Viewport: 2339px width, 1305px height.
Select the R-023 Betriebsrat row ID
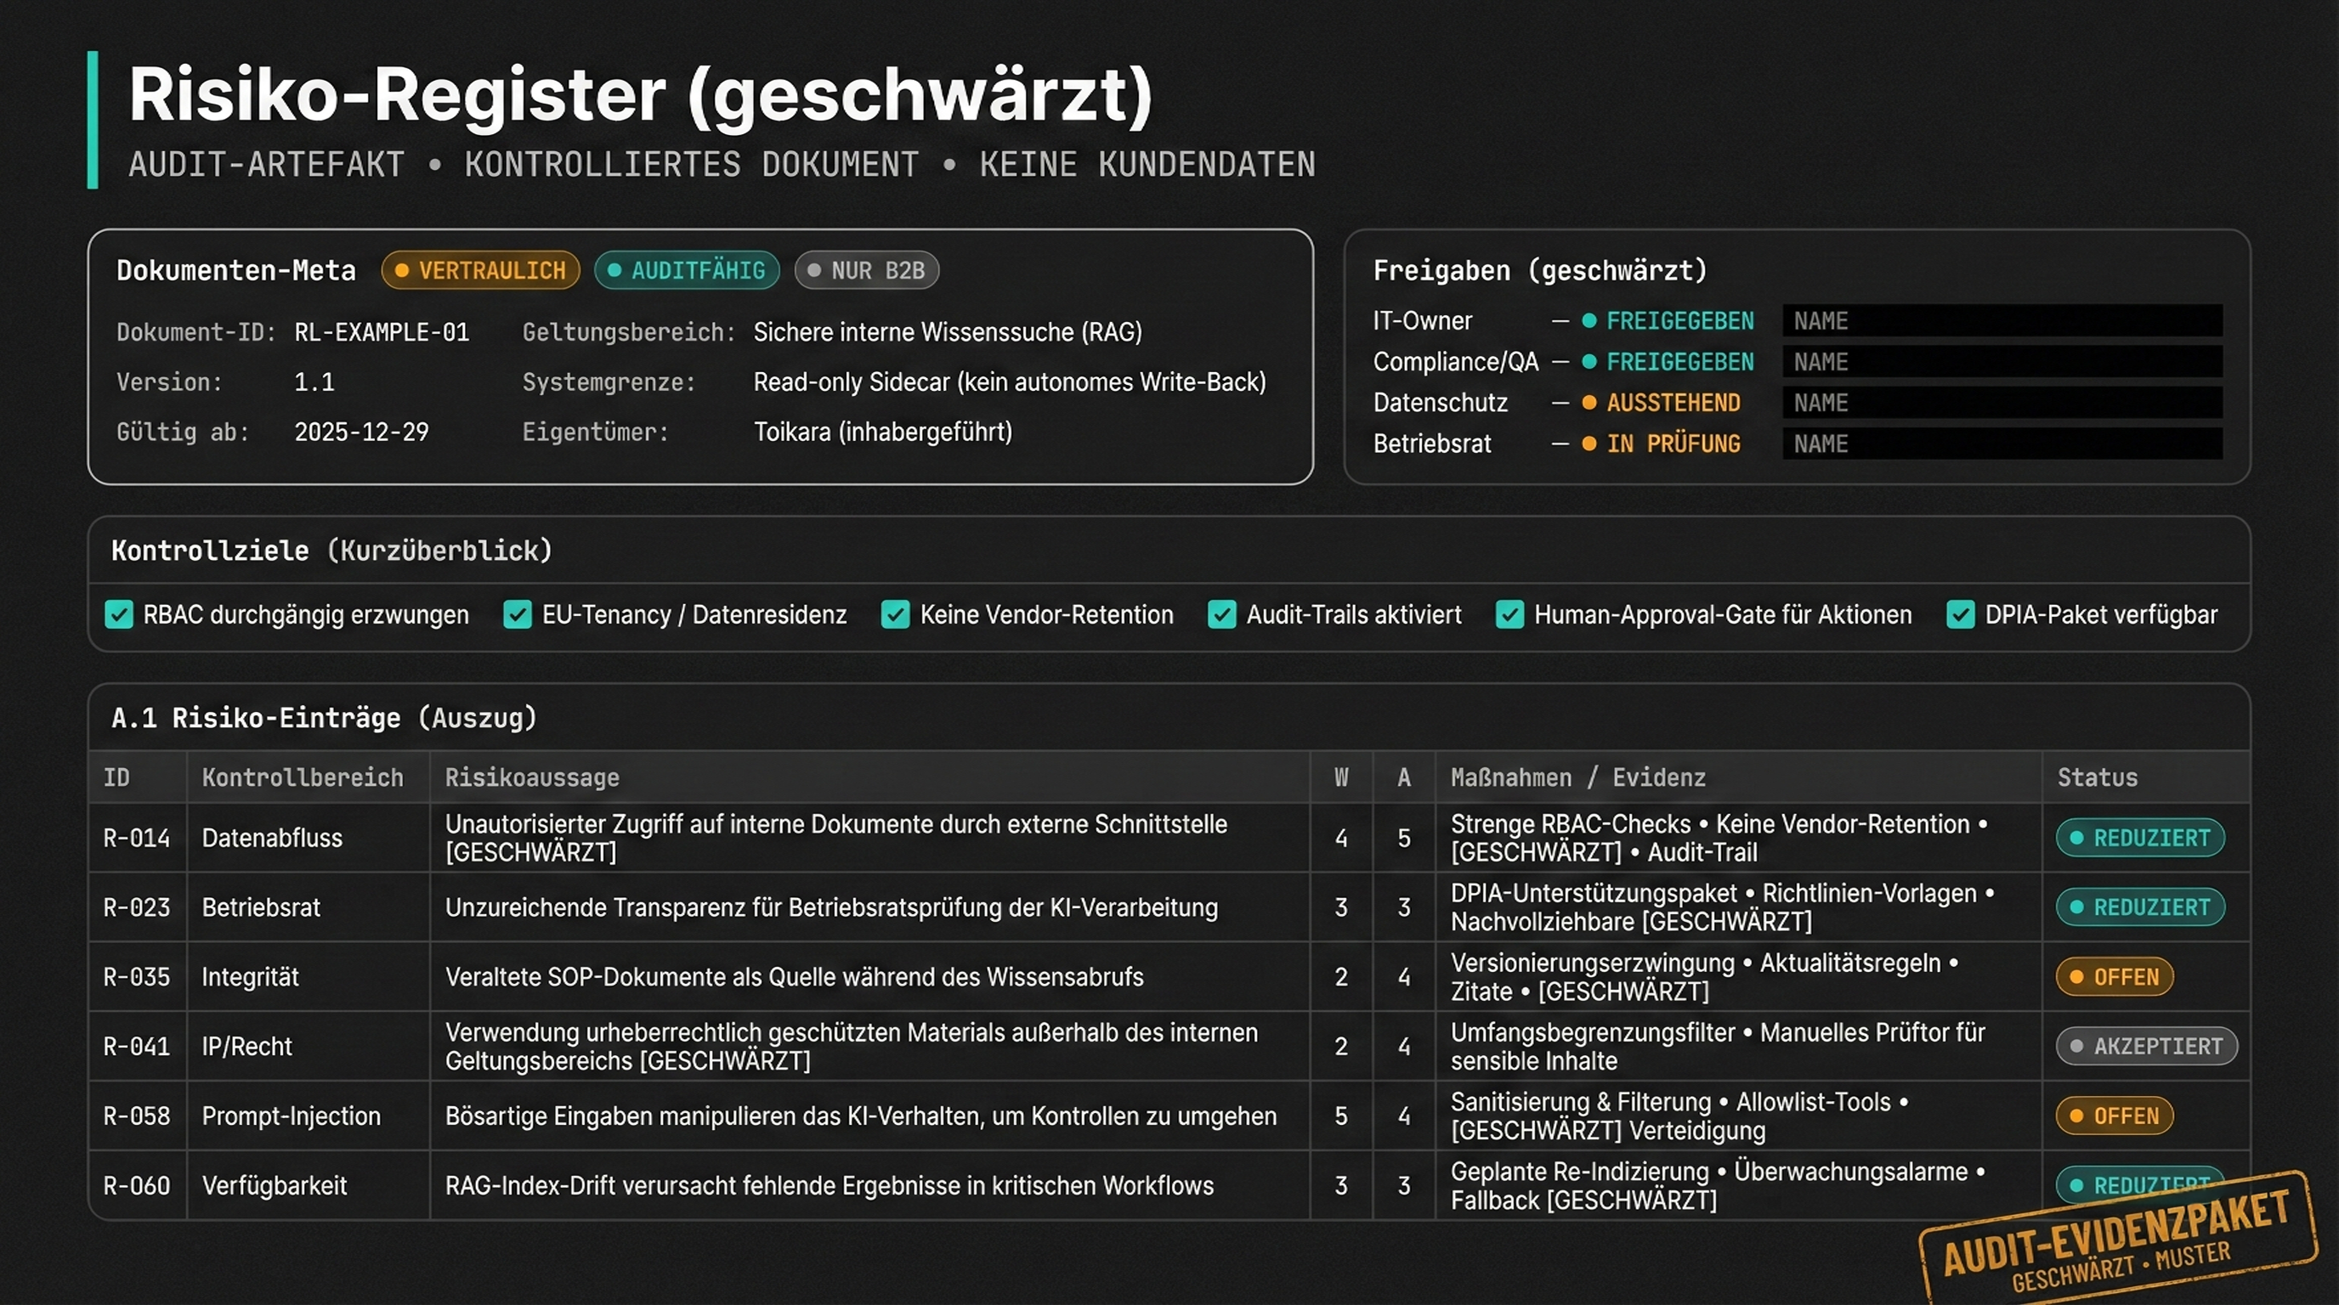(136, 907)
